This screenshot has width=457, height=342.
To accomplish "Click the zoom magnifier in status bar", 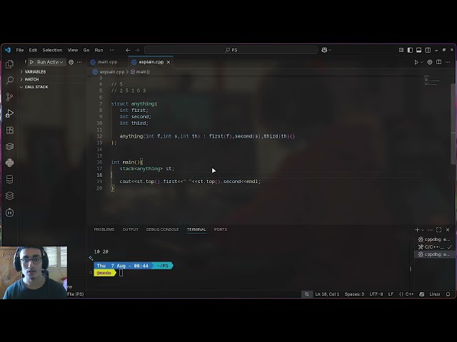I will tap(307, 294).
